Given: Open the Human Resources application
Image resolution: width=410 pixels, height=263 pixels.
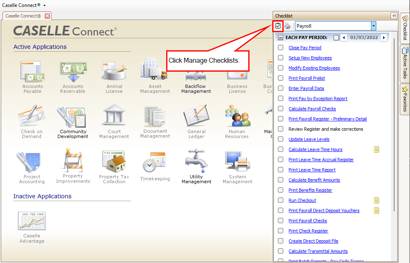Looking at the screenshot, I should click(237, 122).
